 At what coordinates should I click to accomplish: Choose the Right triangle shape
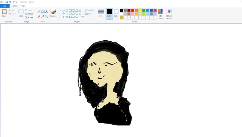60,14
